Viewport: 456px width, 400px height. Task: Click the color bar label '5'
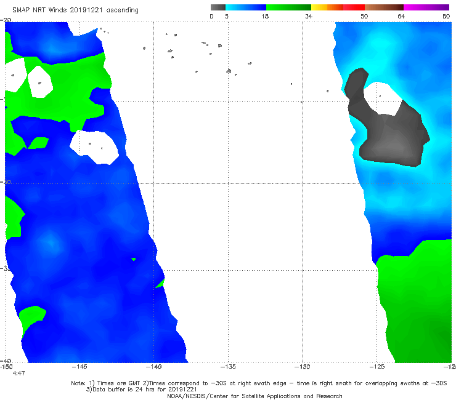click(x=227, y=17)
